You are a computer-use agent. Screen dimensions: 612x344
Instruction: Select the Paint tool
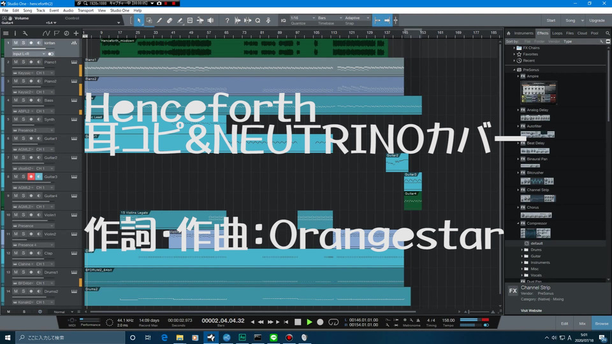180,20
